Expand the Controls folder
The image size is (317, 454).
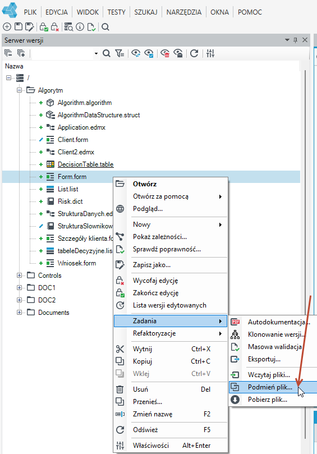(19, 276)
